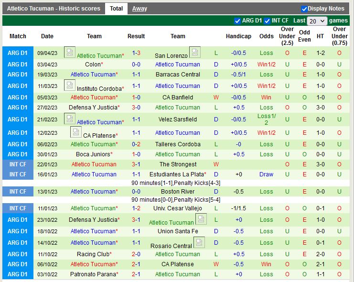Screen dimensions: 354x282
Task: Select the -1/1.5 handicap cell
Action: point(239,208)
